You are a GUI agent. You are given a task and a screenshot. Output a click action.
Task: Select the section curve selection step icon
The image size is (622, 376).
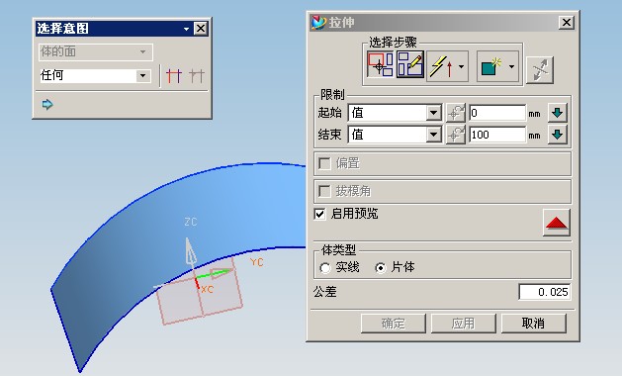380,65
